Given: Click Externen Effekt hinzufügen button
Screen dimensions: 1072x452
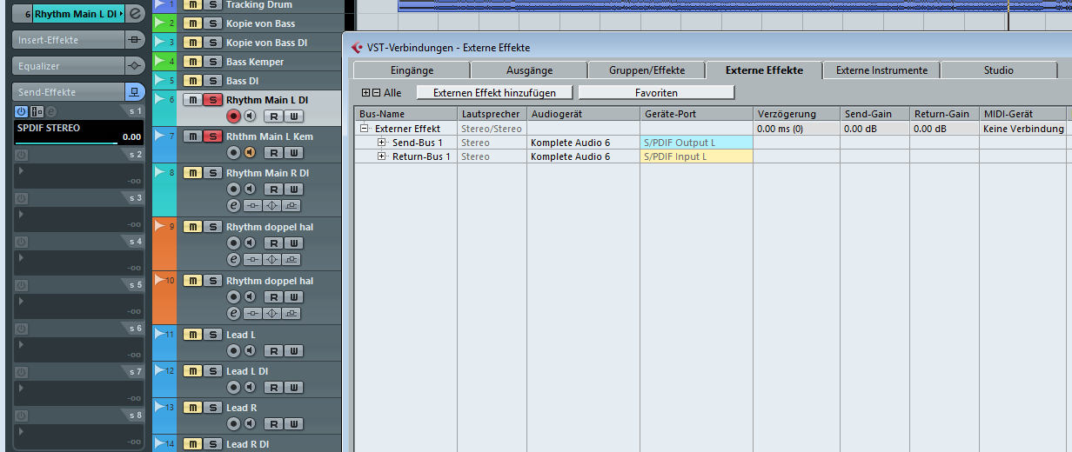Looking at the screenshot, I should [x=495, y=92].
